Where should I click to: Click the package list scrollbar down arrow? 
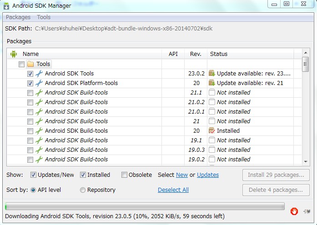click(x=306, y=161)
